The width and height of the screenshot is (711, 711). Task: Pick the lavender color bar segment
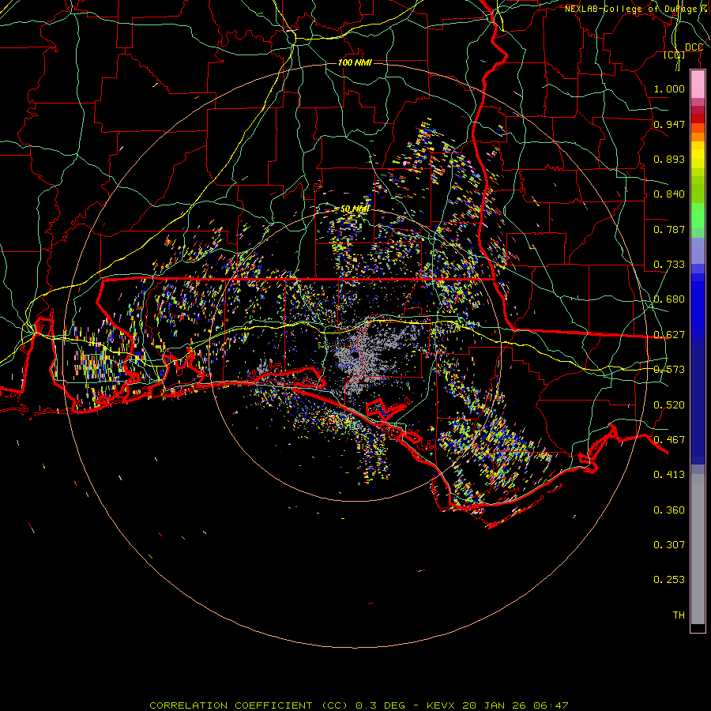click(x=698, y=251)
